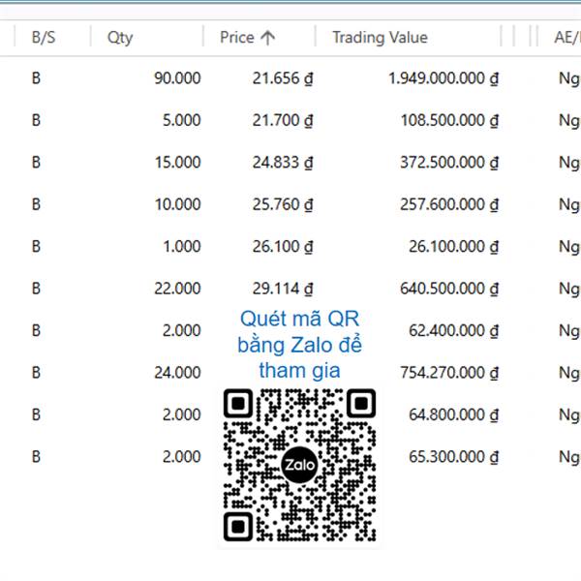Click trading value 754.270.000 đ
The height and width of the screenshot is (581, 581).
[449, 373]
